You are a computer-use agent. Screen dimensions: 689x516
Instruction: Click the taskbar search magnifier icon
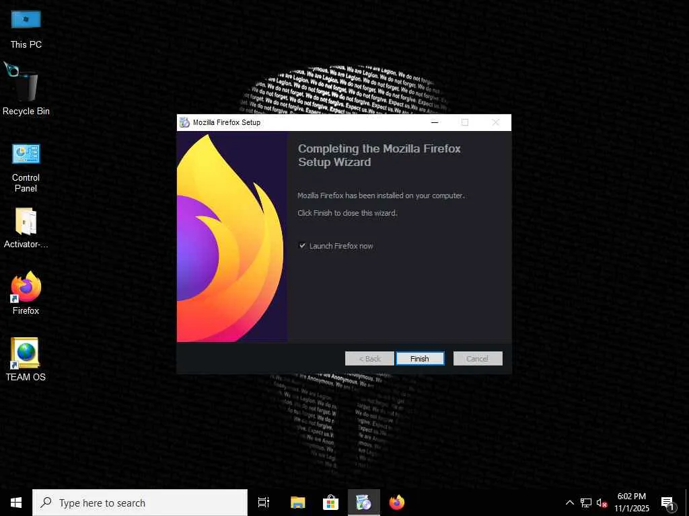click(x=46, y=503)
